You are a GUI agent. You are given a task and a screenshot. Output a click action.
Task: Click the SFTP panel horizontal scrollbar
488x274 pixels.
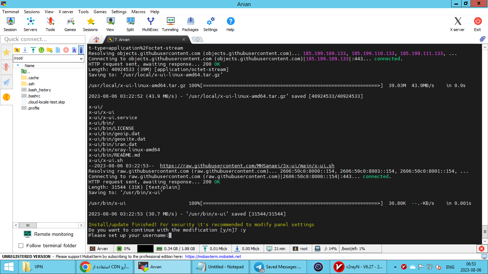point(48,225)
